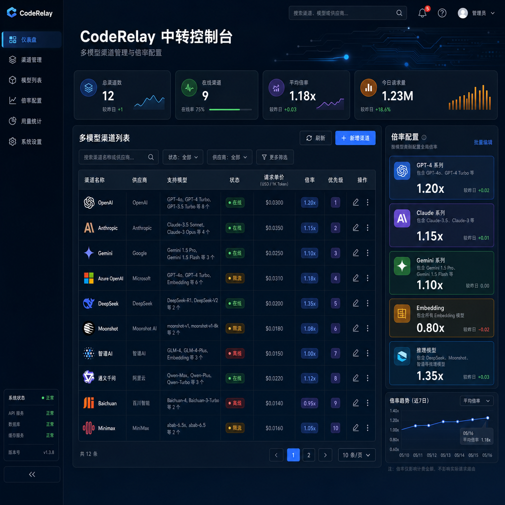Open more actions for Gemini row

[x=367, y=253]
